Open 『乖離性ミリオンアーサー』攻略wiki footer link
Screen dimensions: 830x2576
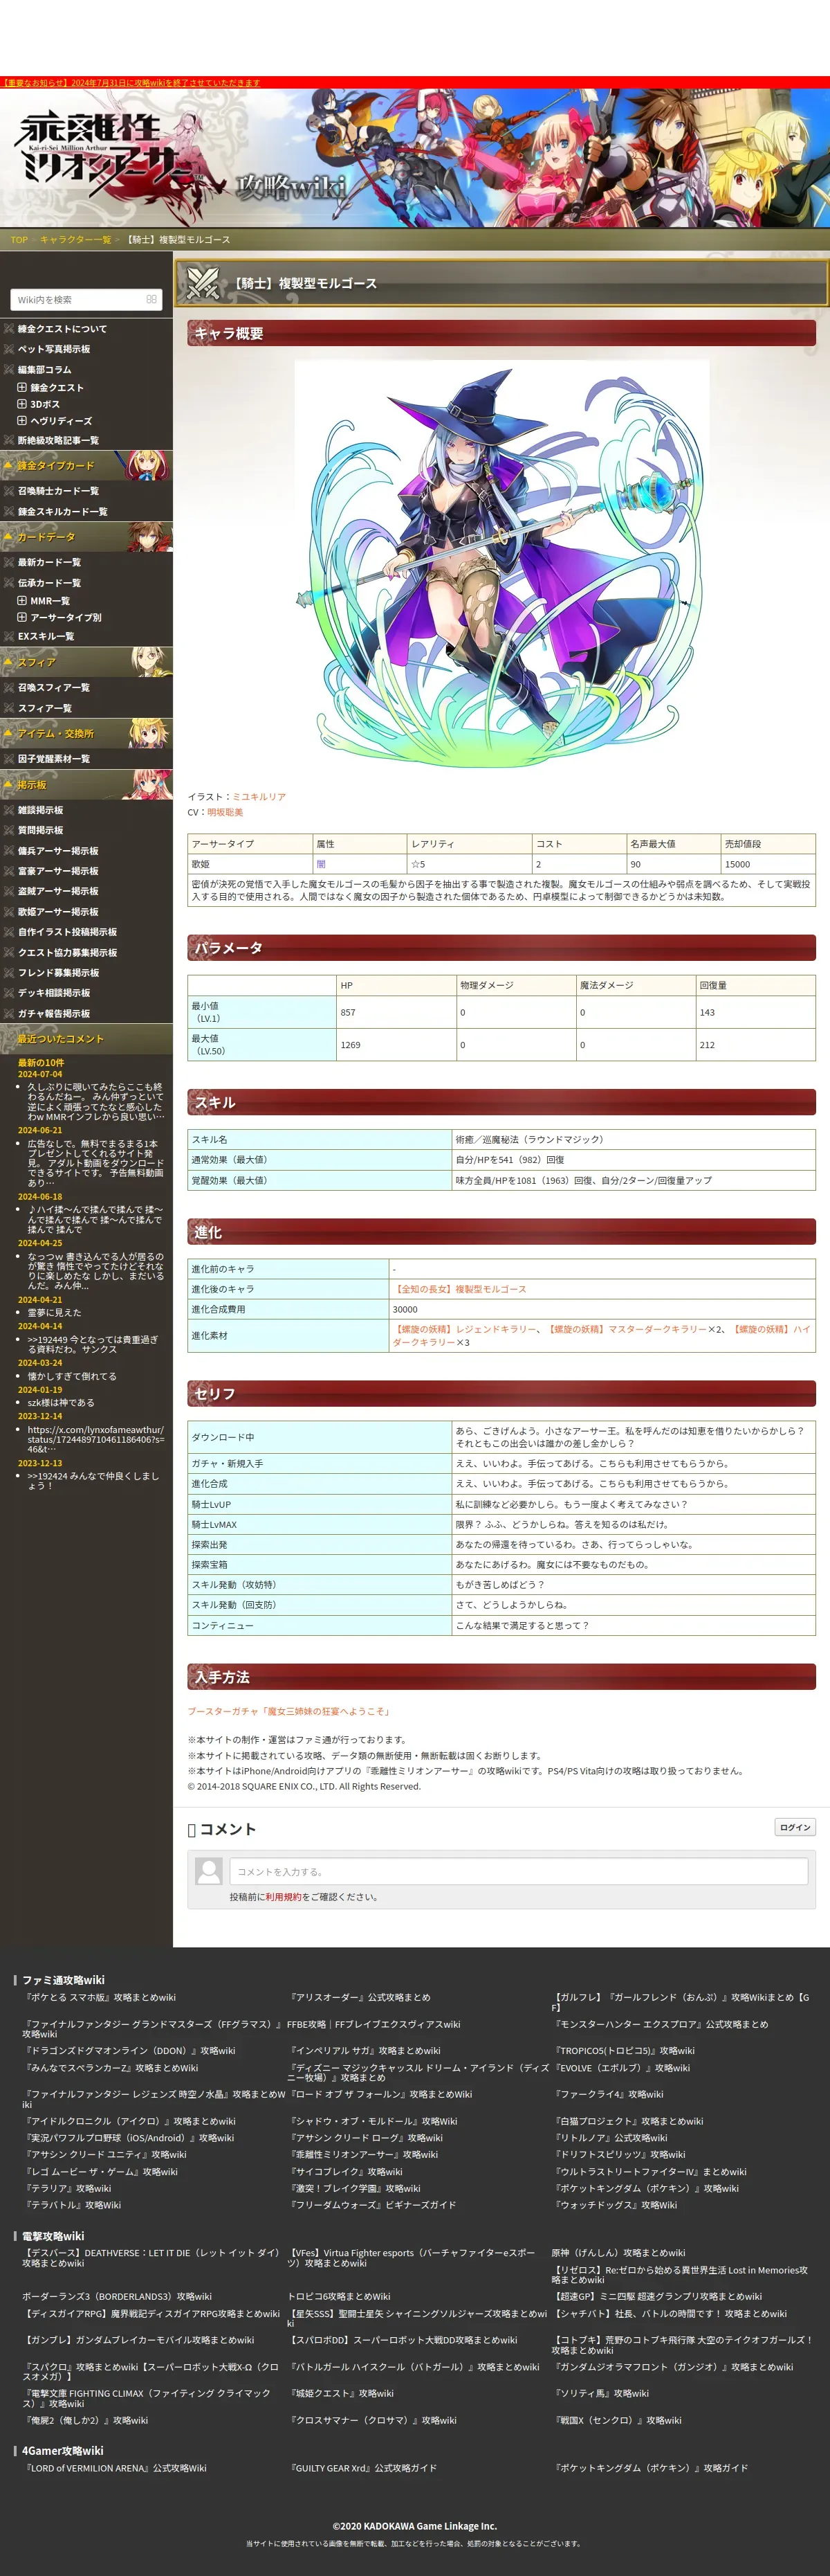[x=362, y=2155]
